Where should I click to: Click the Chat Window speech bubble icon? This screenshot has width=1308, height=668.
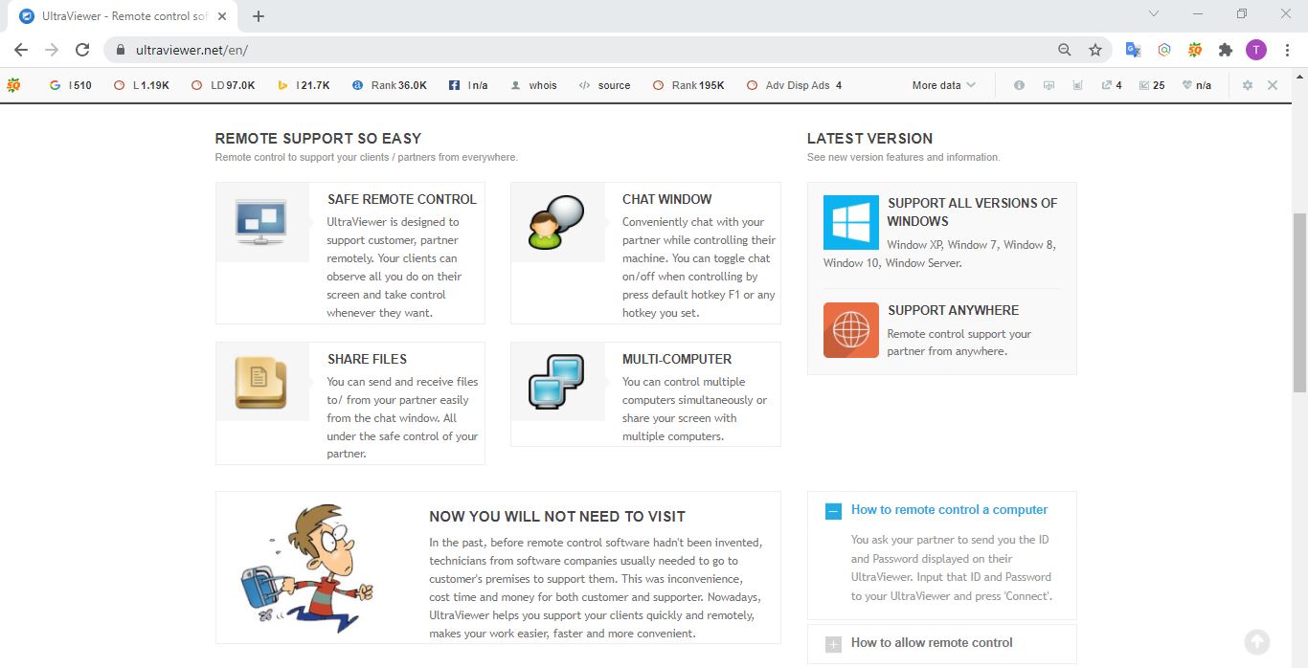point(556,222)
